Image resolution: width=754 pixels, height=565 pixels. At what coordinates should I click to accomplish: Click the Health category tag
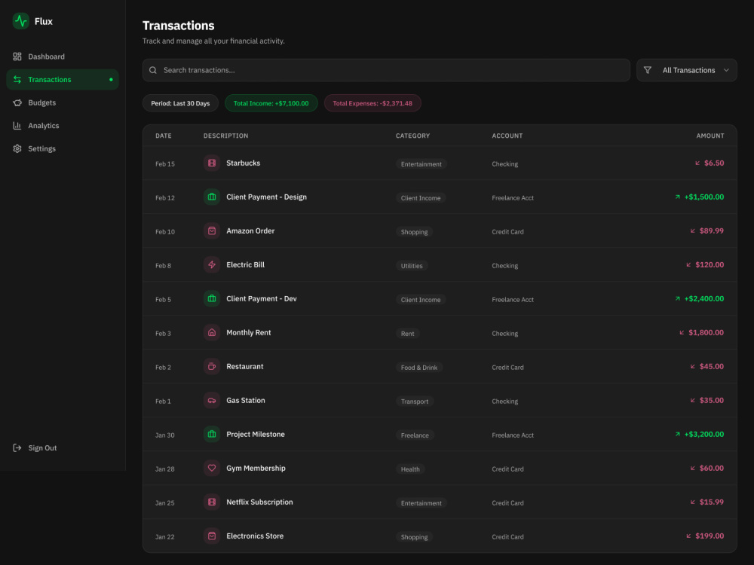(410, 469)
